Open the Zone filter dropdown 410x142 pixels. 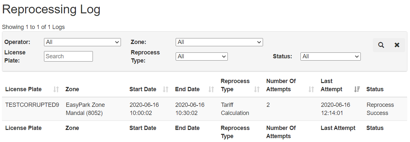pos(219,42)
